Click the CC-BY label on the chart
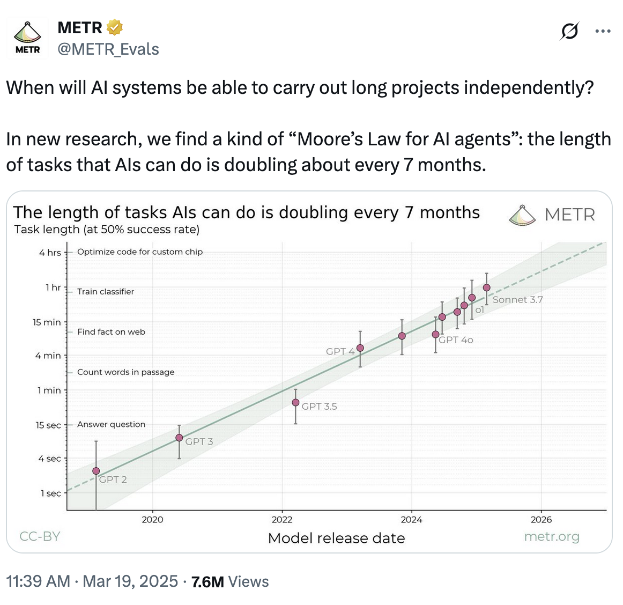 [40, 536]
